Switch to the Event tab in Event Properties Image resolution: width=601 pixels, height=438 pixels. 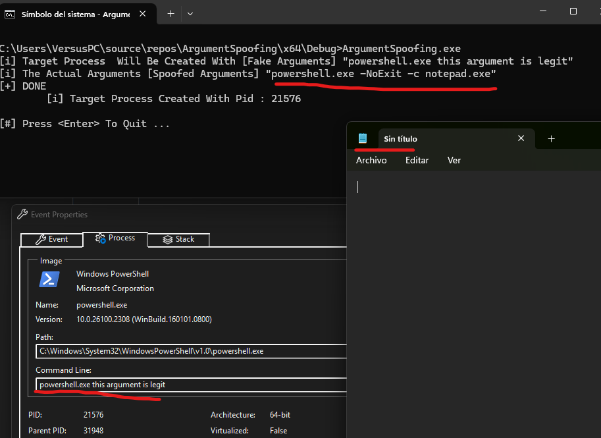(52, 239)
